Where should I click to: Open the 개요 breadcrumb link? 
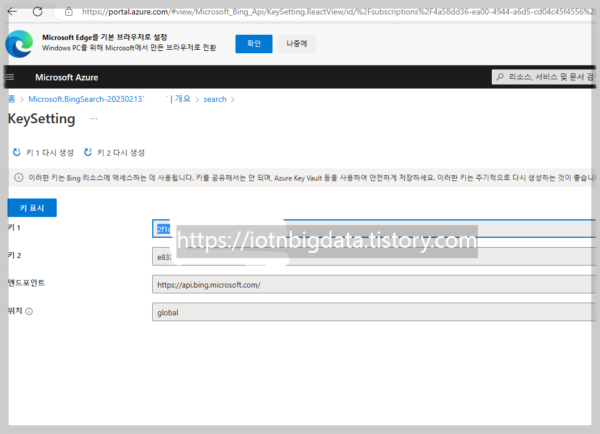tap(182, 99)
